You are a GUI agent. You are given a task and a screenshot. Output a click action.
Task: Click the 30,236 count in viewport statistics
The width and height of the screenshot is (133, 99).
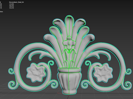[x=11, y=6]
